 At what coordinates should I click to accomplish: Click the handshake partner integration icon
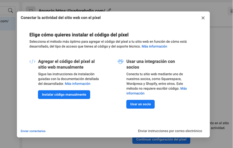(x=120, y=61)
